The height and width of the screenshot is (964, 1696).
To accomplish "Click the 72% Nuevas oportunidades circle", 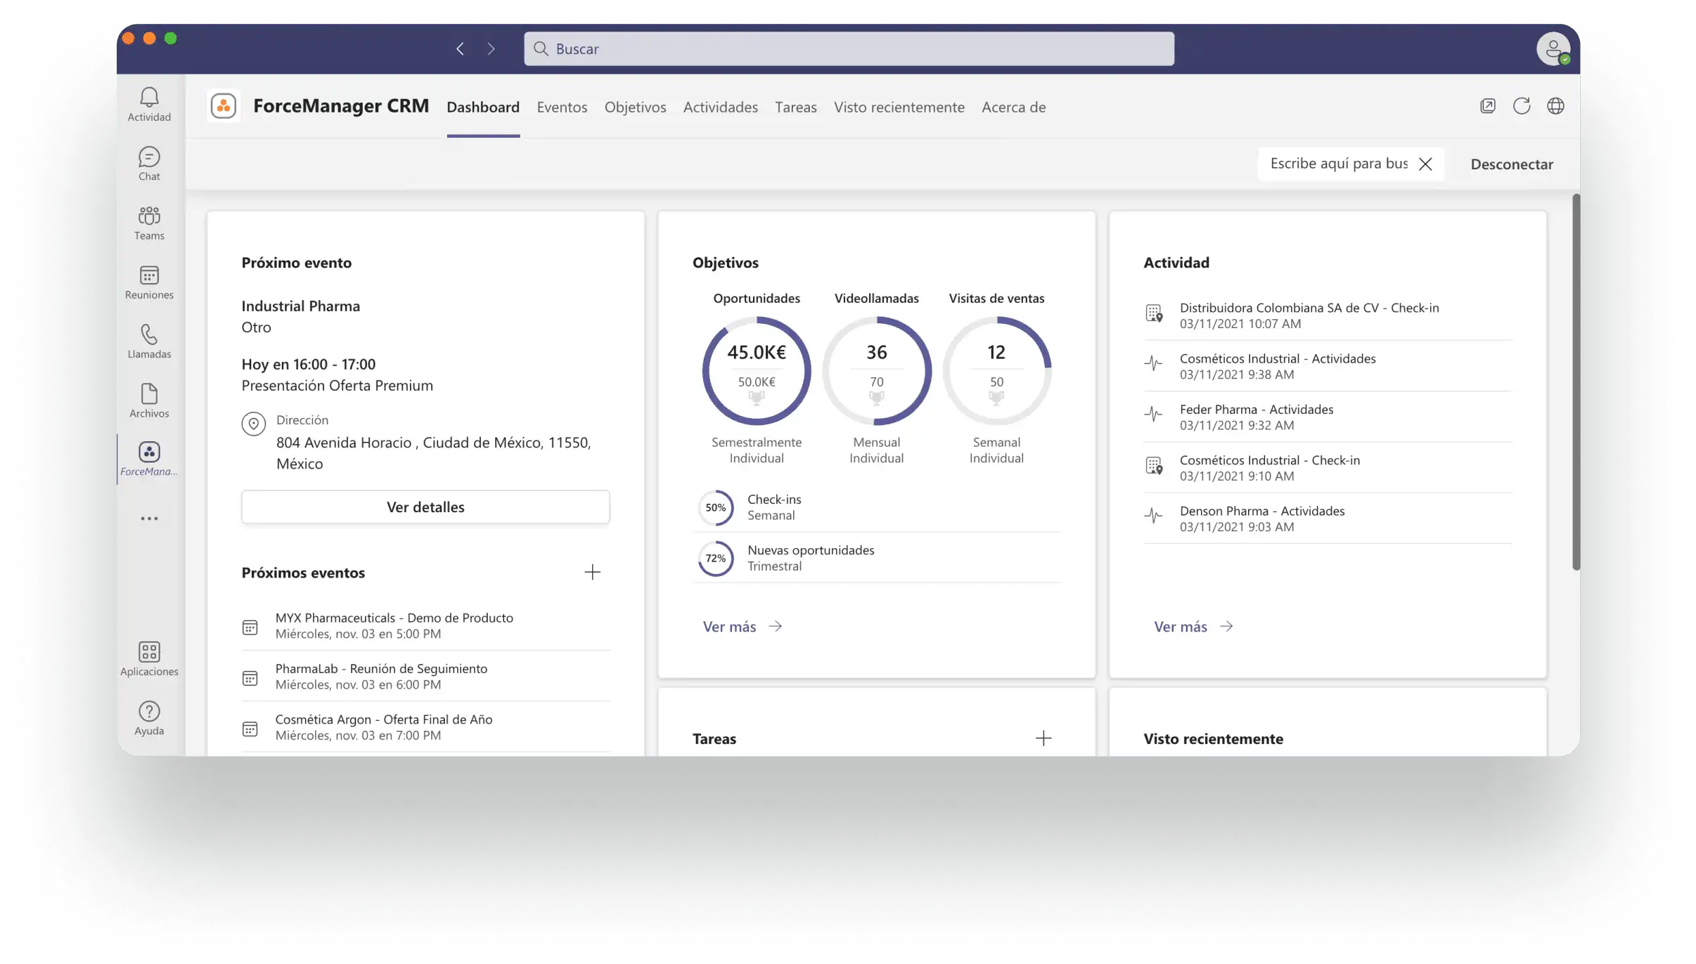I will point(716,558).
